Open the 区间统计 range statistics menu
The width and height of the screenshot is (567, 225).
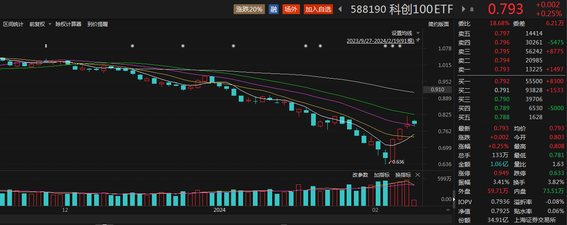14,24
